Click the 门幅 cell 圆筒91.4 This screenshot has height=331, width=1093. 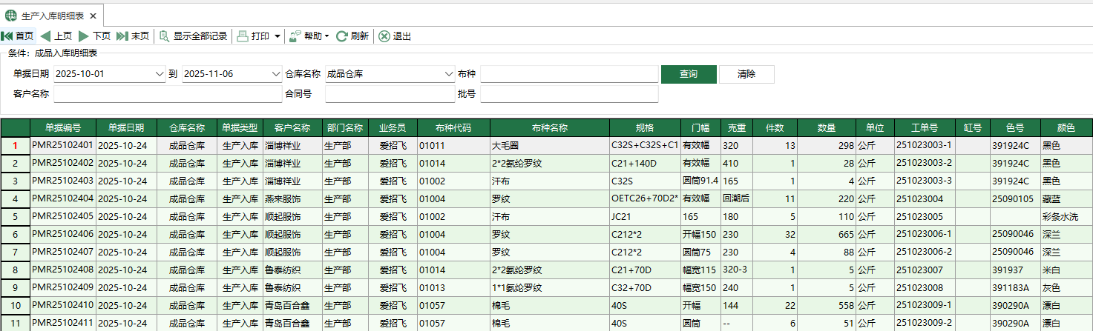coord(700,181)
